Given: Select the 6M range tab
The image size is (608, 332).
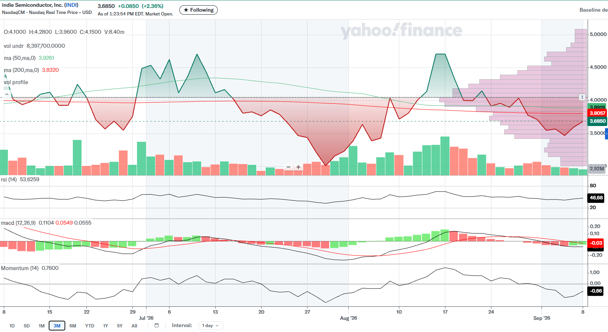Looking at the screenshot, I should 73,326.
